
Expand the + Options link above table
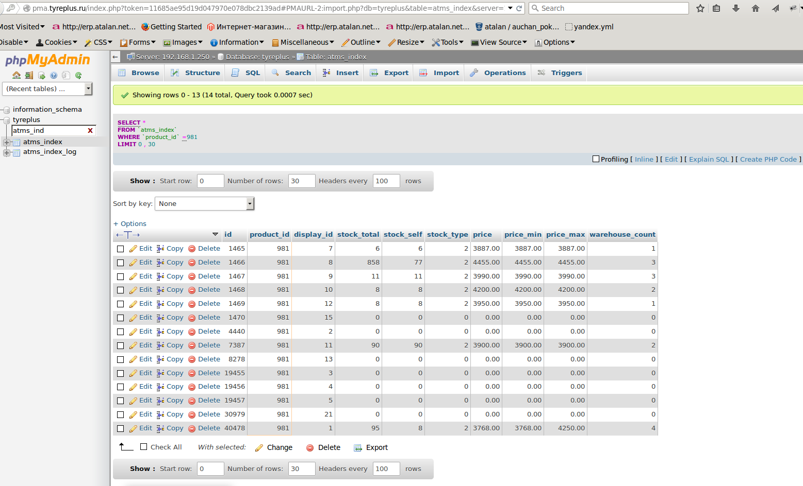130,224
